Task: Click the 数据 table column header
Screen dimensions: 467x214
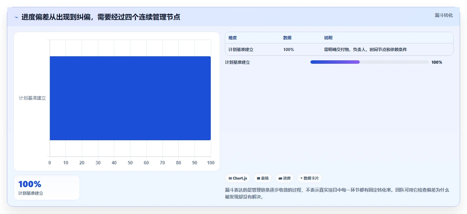Action: (x=287, y=38)
